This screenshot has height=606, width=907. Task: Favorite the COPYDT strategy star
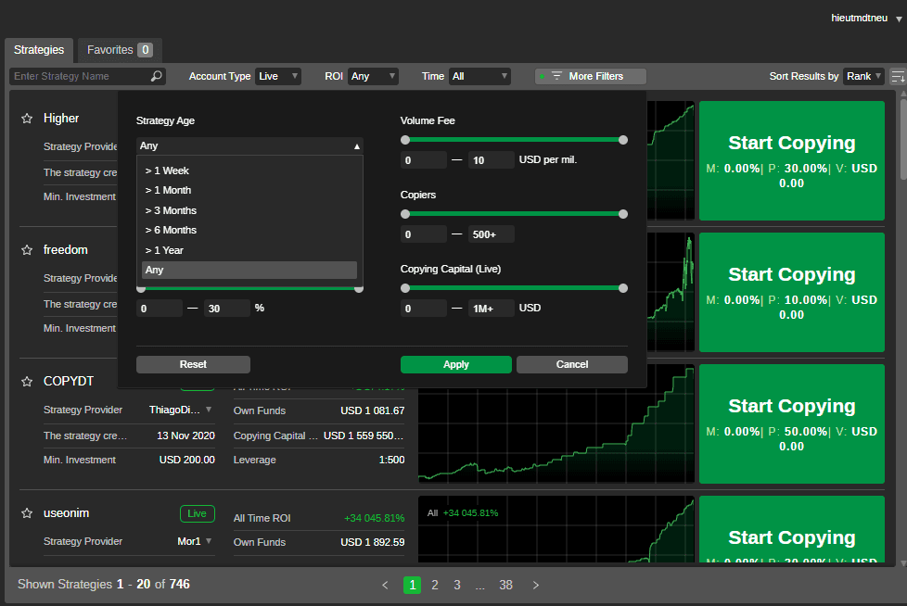27,381
